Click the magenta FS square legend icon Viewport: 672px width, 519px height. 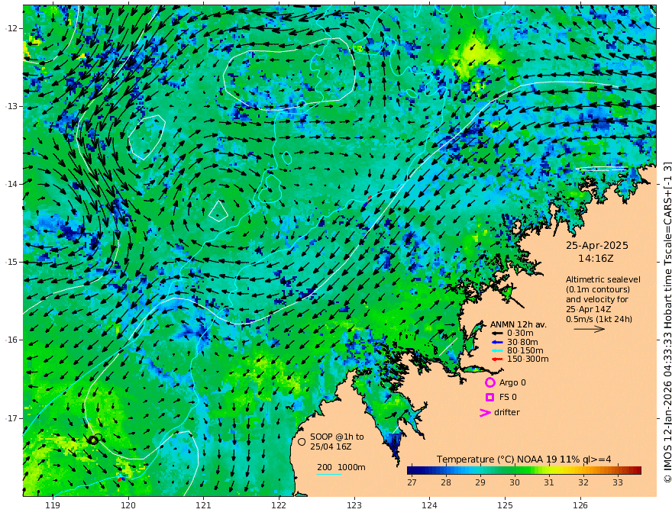pos(489,398)
